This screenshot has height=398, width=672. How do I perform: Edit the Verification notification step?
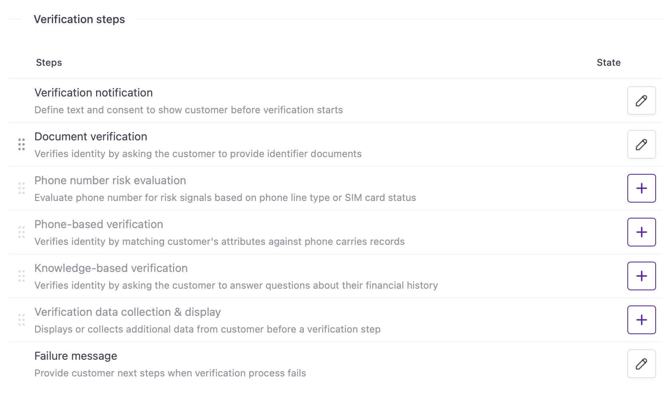(x=641, y=100)
